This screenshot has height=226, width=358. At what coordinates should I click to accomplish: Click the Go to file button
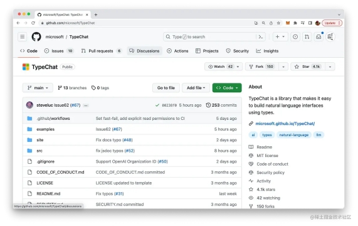tap(166, 88)
